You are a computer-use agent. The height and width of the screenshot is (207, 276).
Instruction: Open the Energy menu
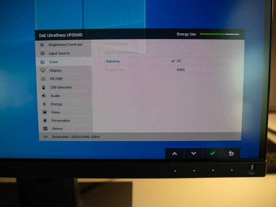[65, 104]
